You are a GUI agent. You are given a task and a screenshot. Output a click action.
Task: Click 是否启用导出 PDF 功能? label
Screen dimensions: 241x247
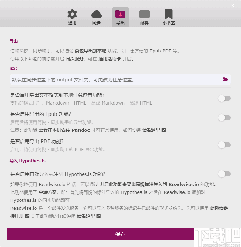(x=37, y=141)
